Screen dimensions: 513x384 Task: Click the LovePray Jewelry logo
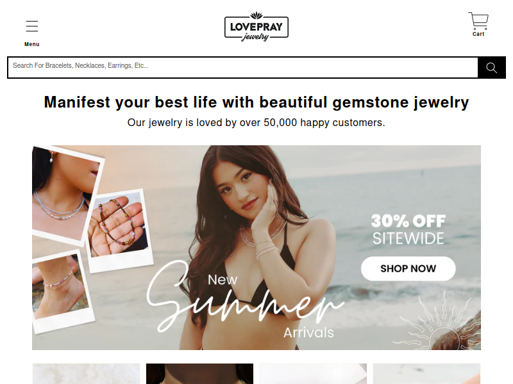point(256,27)
